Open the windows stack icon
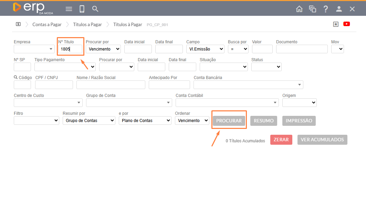The height and width of the screenshot is (198, 366). (x=313, y=9)
